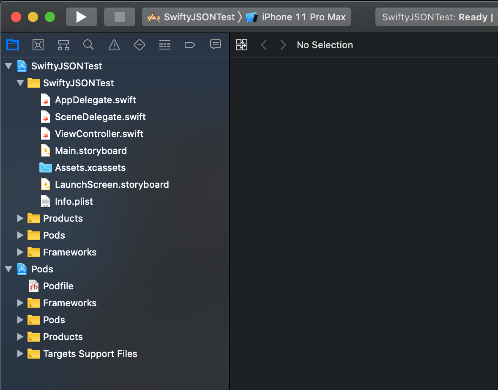Image resolution: width=498 pixels, height=390 pixels.
Task: Click the blue folder icon of Assets.xcassets
Action: (x=46, y=168)
